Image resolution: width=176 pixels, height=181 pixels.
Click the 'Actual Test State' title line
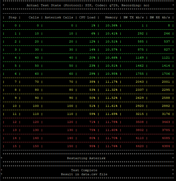coord(88,6)
